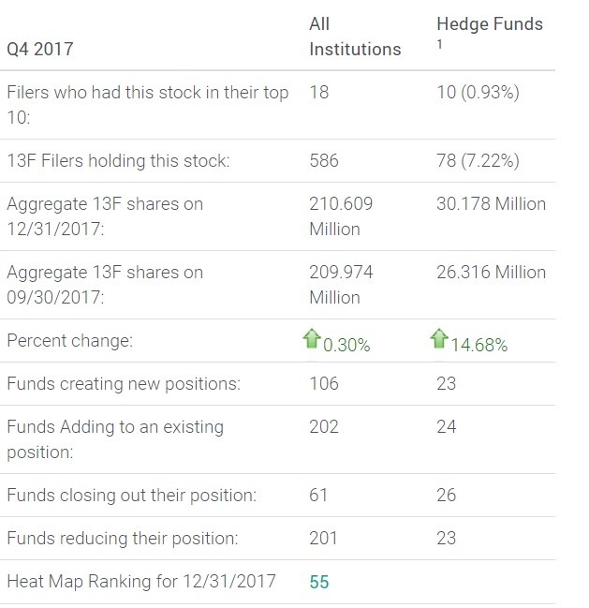Click the 13F Filers holding count 586

point(324,161)
